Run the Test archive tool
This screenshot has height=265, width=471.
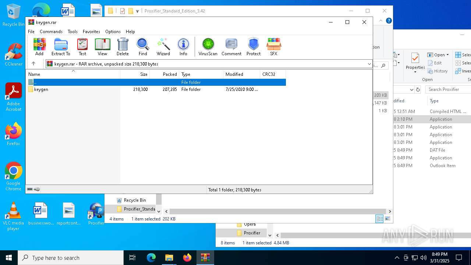82,47
